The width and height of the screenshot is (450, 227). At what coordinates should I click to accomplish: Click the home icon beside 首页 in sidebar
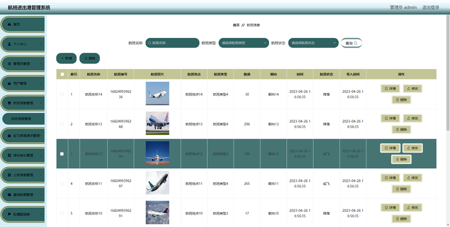(x=9, y=24)
